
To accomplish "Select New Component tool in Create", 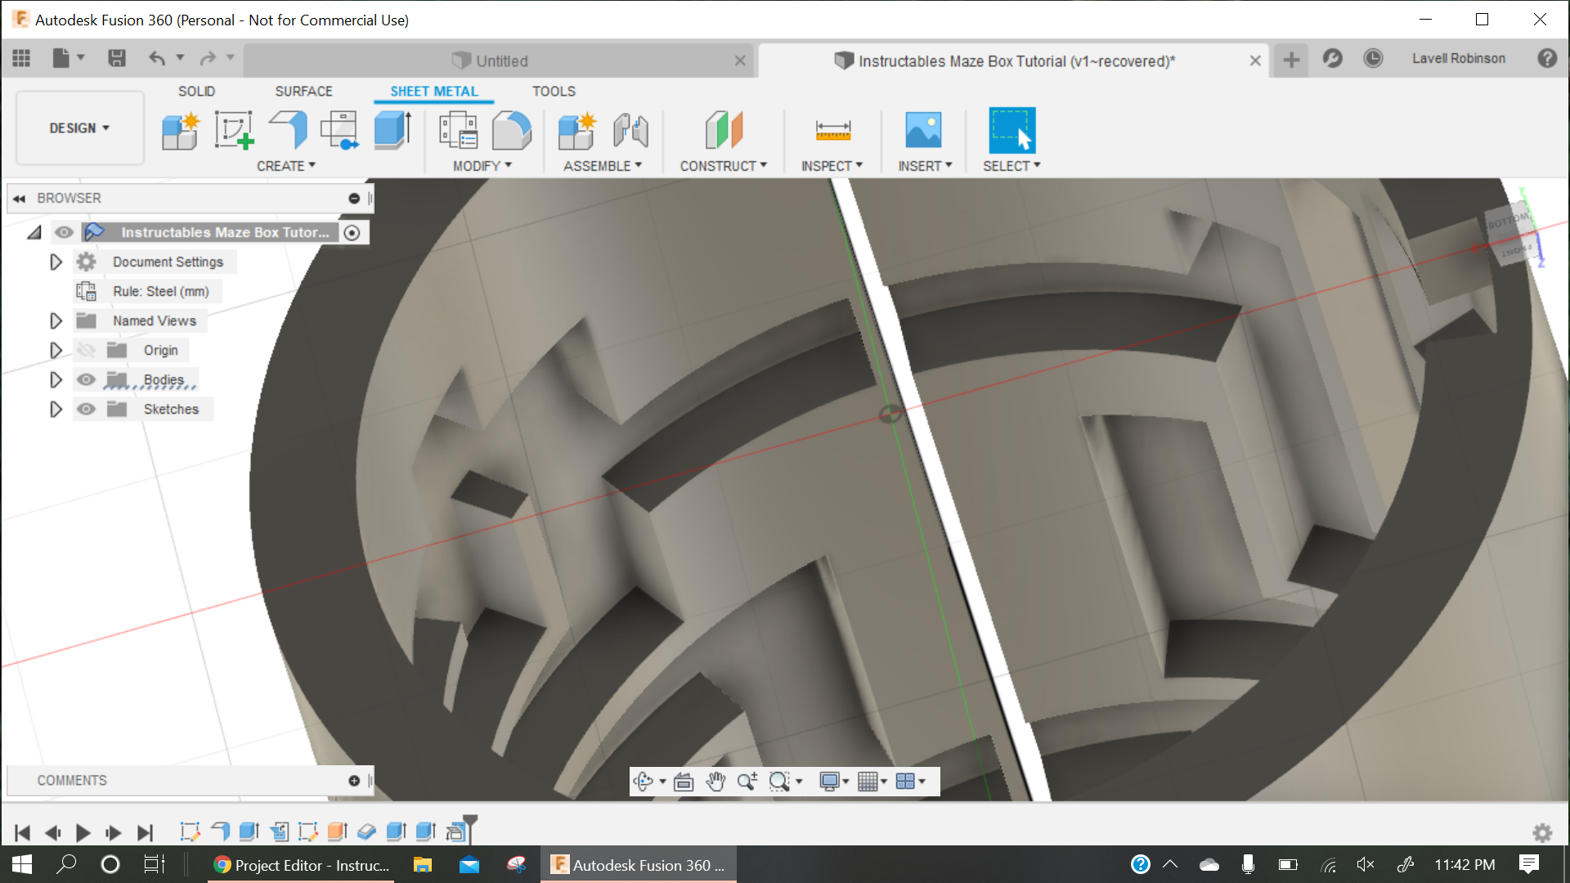I will coord(181,131).
